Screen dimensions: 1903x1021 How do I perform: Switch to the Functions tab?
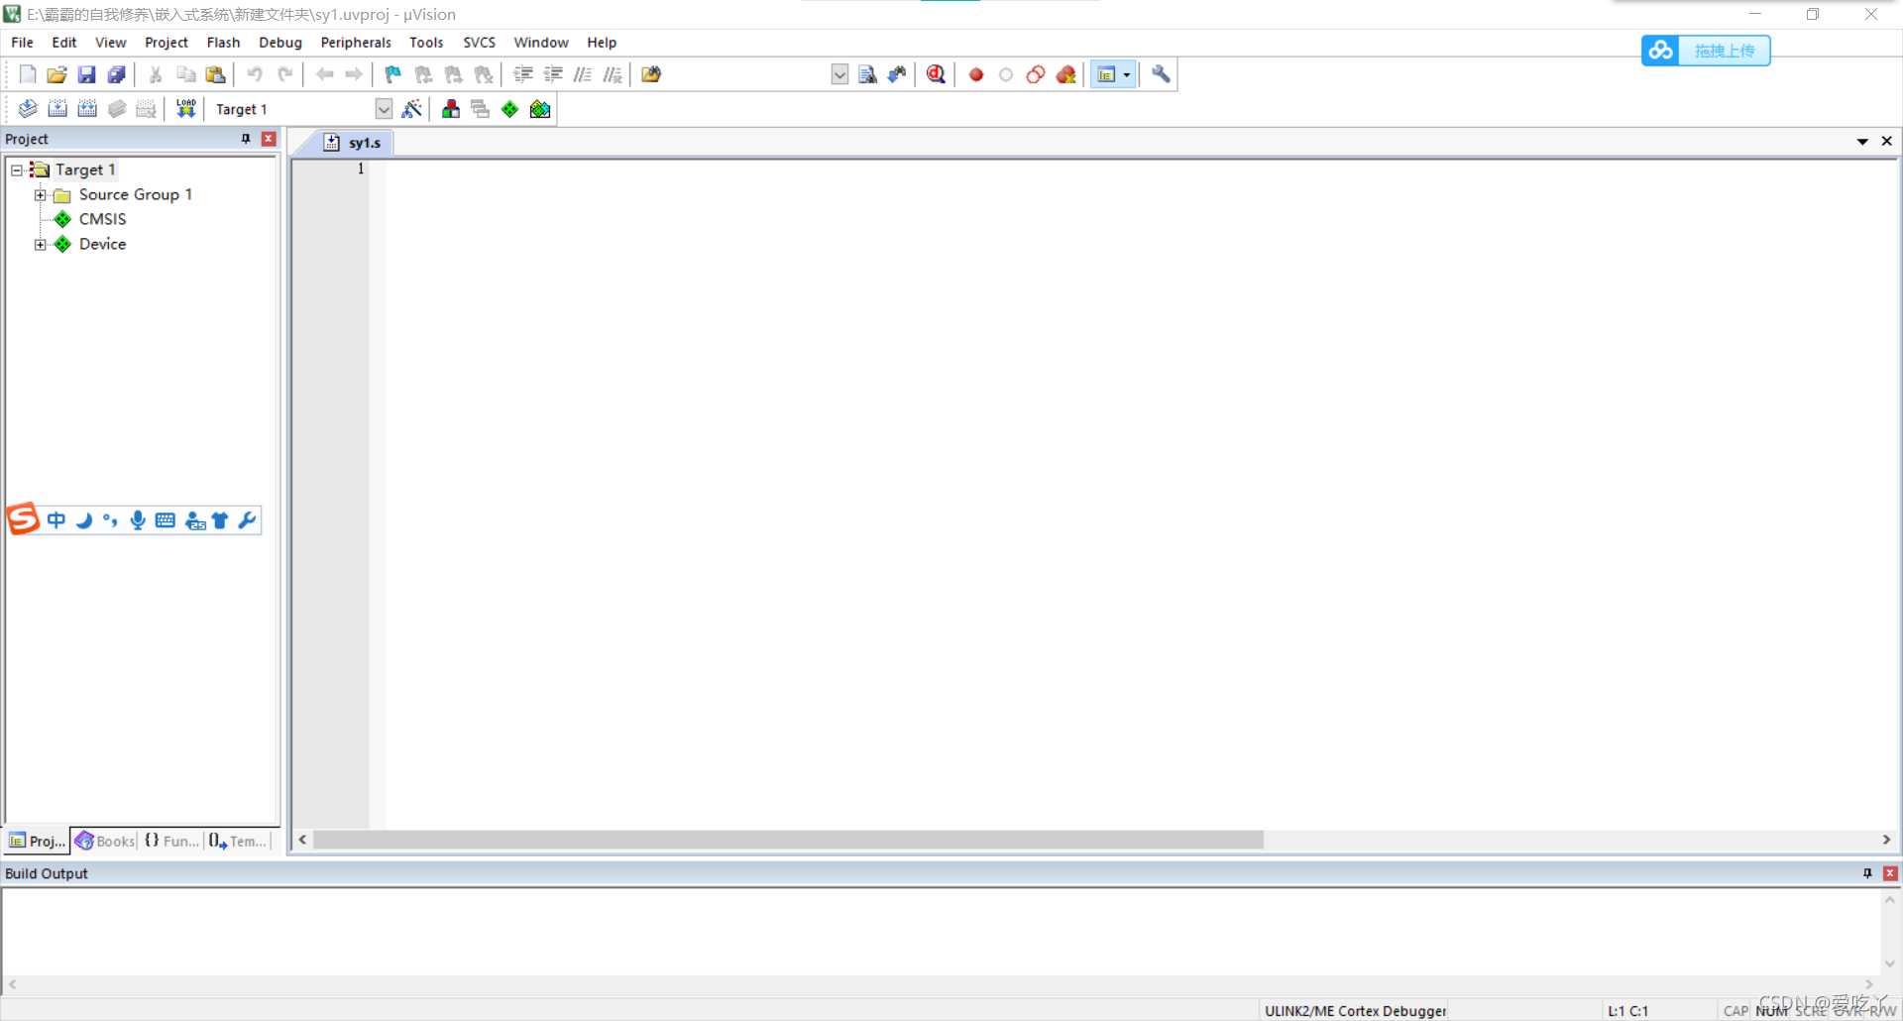click(172, 841)
